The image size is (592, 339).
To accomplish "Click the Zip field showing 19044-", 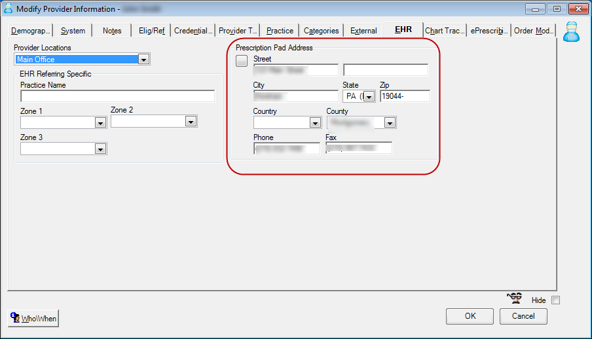I will [x=405, y=96].
